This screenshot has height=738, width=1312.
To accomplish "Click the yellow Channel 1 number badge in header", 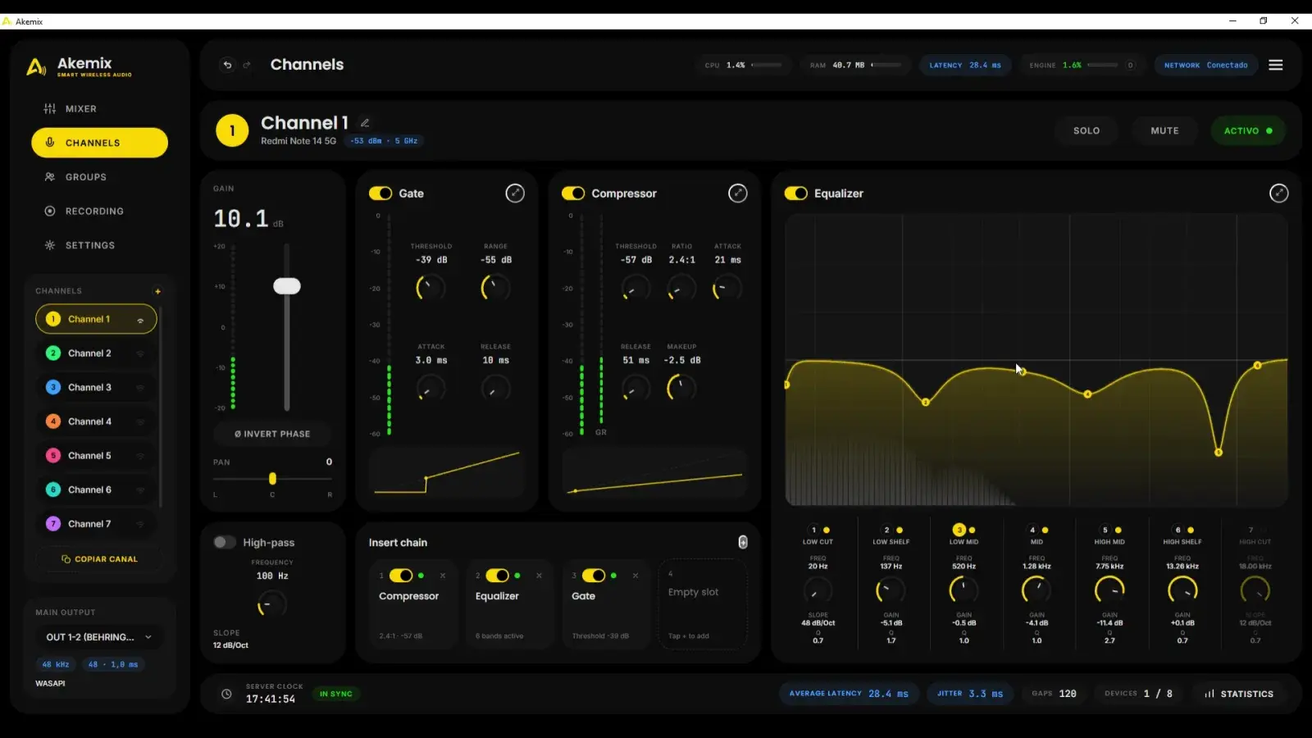I will [x=232, y=130].
